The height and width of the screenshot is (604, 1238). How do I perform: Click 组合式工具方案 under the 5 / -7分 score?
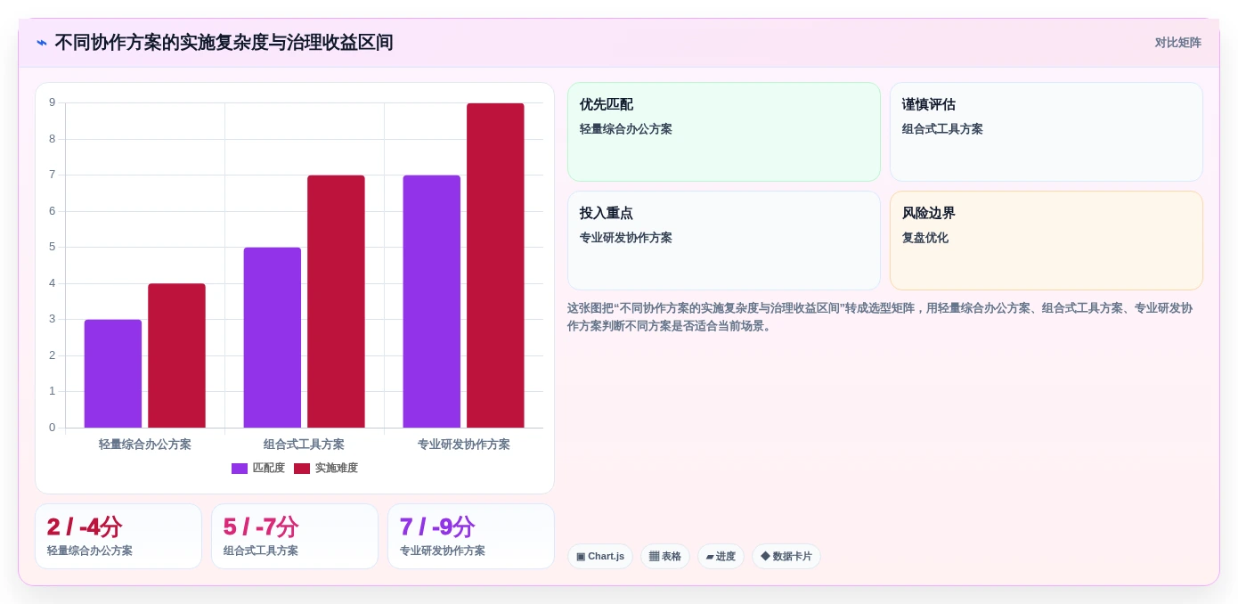(261, 551)
